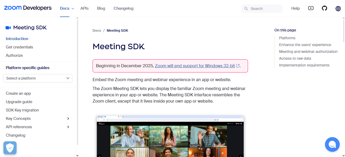The height and width of the screenshot is (157, 345).
Task: Open the chat support bubble
Action: coord(332,144)
